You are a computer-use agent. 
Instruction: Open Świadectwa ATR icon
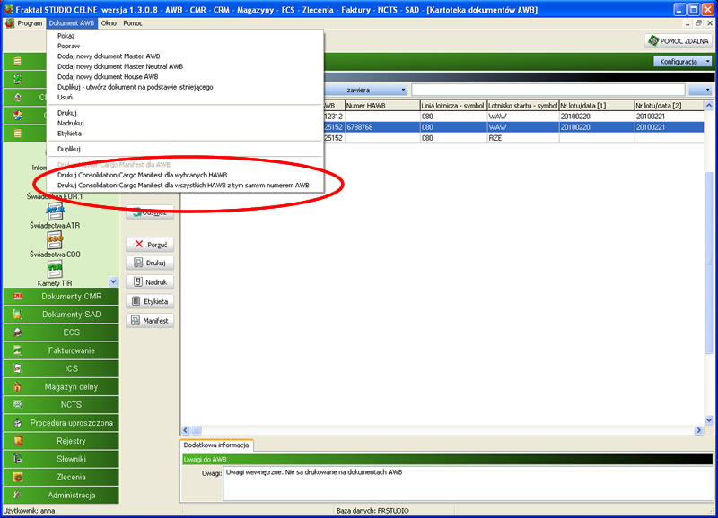pos(55,212)
